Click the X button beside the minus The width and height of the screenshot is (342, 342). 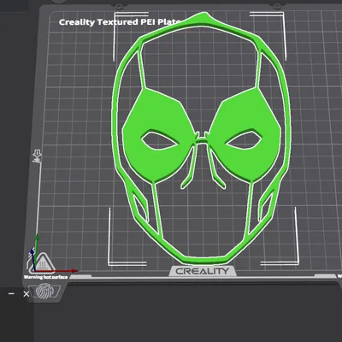click(x=27, y=294)
